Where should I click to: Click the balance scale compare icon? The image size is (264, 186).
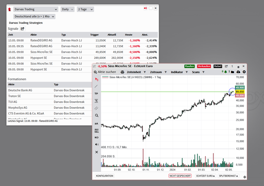[x=122, y=72]
